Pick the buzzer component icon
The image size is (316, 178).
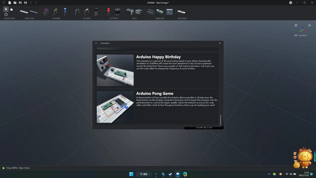[117, 11]
